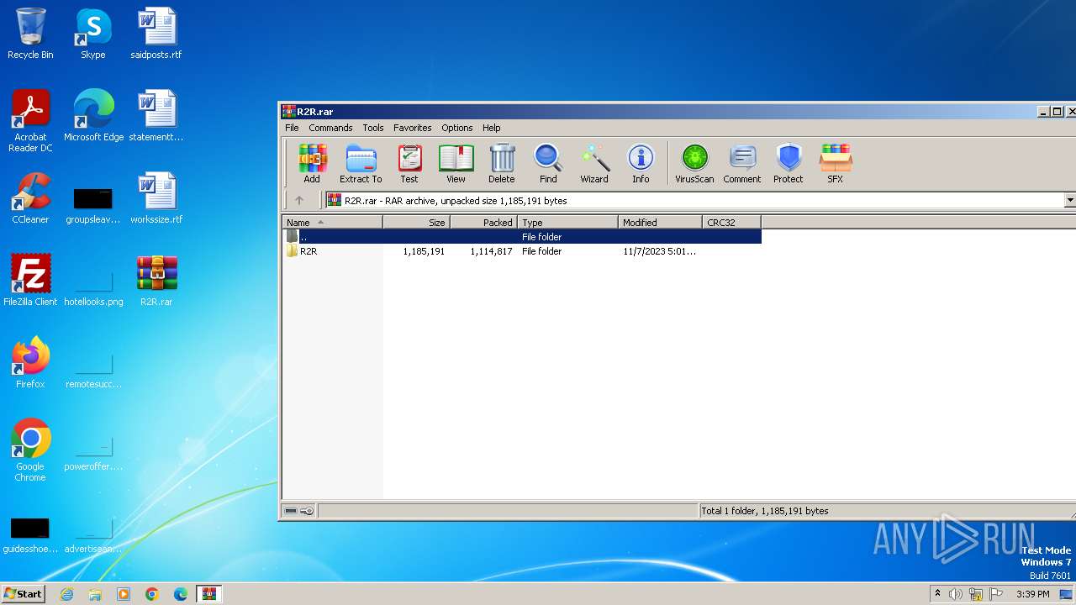
Task: Click the WinRAR taskbar button
Action: click(208, 594)
